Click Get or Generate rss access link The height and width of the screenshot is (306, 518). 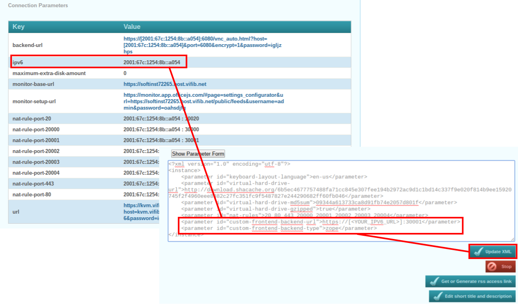470,281
